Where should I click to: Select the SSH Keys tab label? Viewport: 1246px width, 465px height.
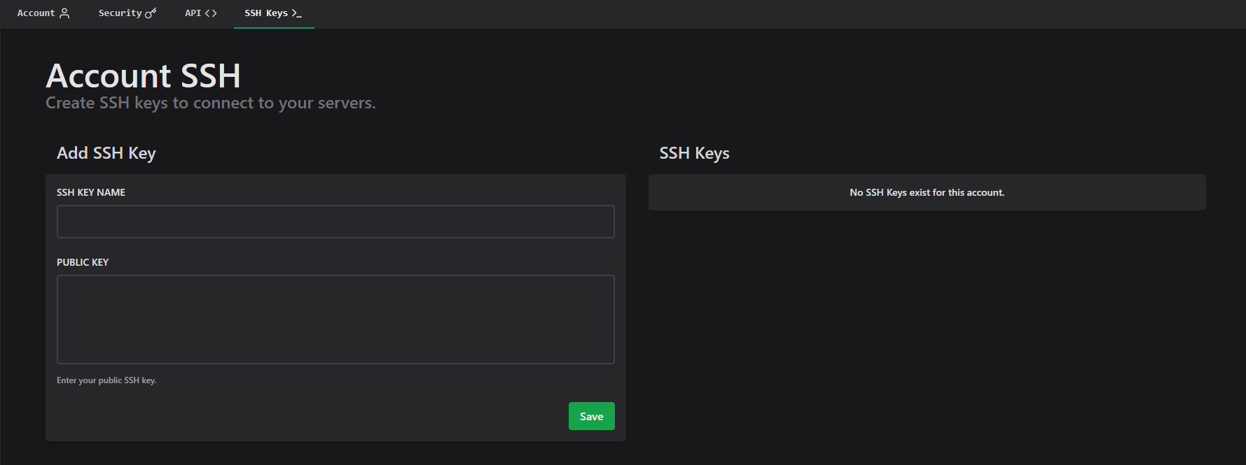coord(266,13)
